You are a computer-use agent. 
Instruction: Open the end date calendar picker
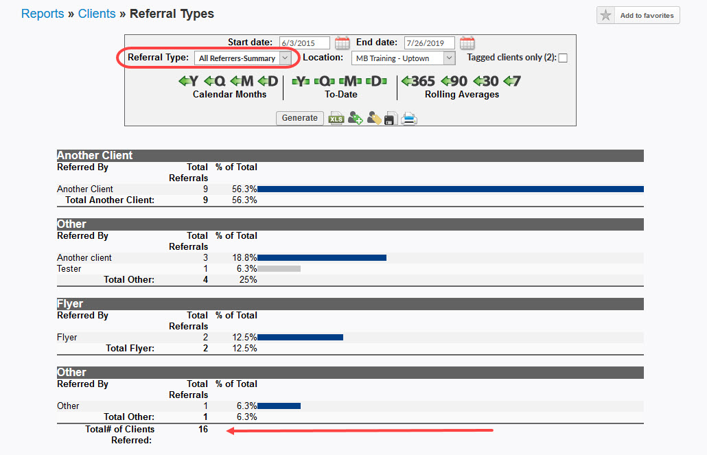tap(467, 42)
